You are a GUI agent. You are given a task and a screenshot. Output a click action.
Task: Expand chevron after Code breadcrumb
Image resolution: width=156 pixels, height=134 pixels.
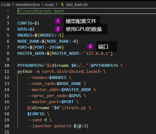pyautogui.click(x=13, y=5)
